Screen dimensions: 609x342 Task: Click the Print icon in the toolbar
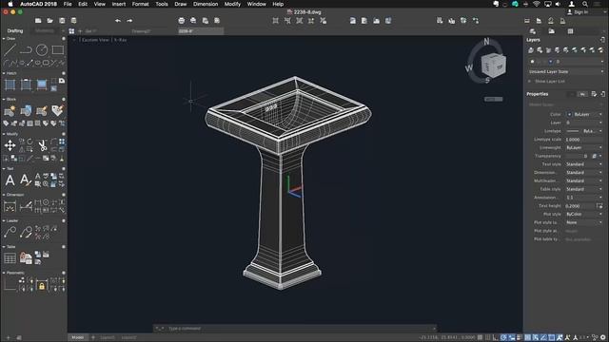[x=182, y=21]
